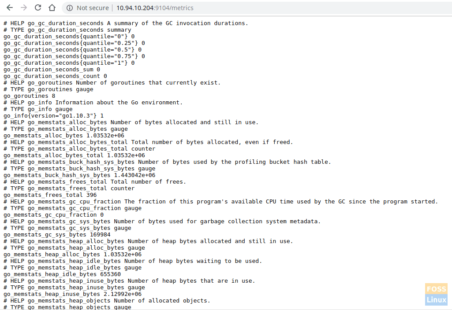452x310 pixels.
Task: Click the go_memstats_heap_inuse_bytes 2.12992e+06 line
Action: coord(72,294)
